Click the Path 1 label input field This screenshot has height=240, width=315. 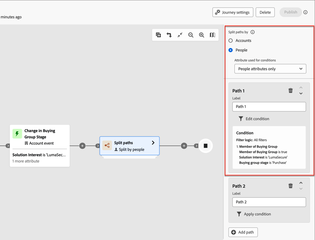point(269,106)
